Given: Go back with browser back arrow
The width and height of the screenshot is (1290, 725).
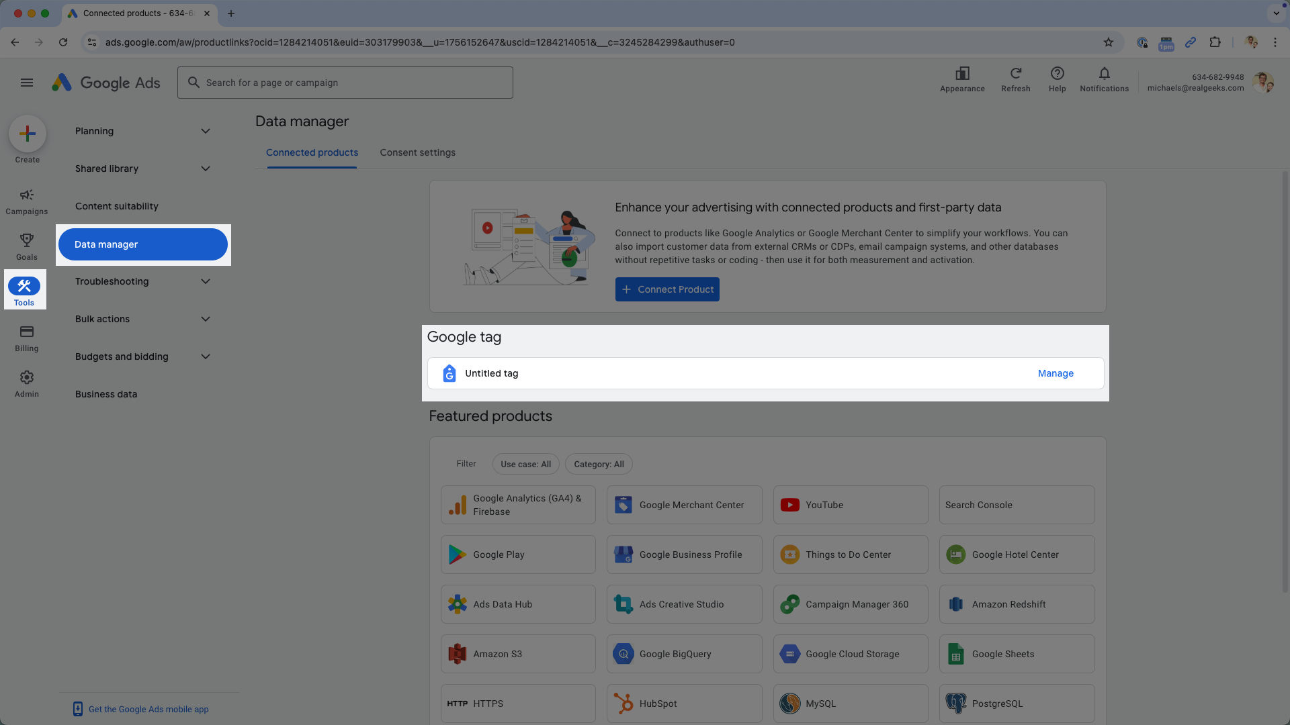Looking at the screenshot, I should pos(15,42).
